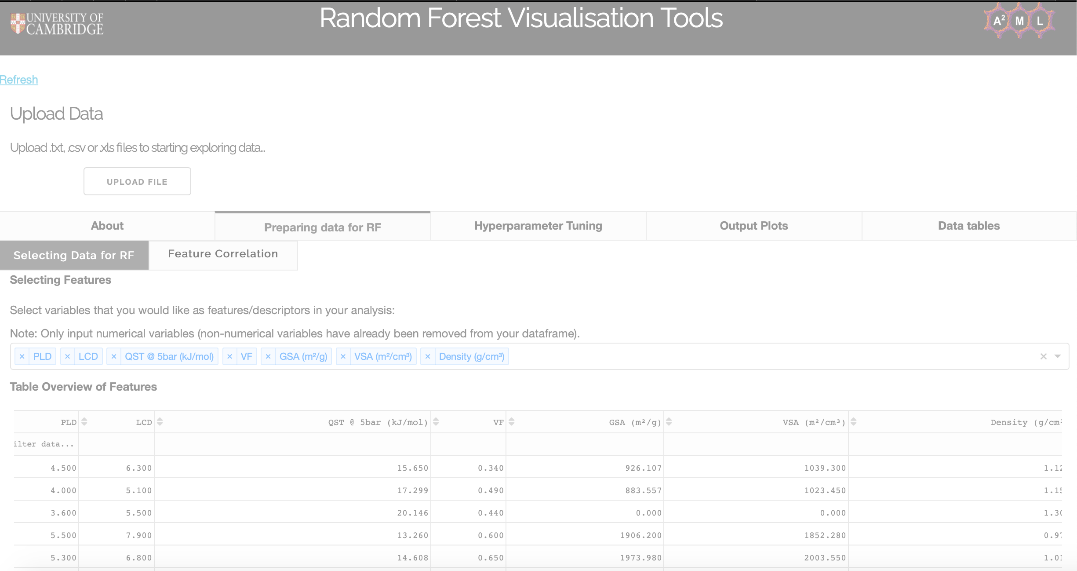Image resolution: width=1077 pixels, height=571 pixels.
Task: Remove the VSA feature tag
Action: [x=343, y=356]
